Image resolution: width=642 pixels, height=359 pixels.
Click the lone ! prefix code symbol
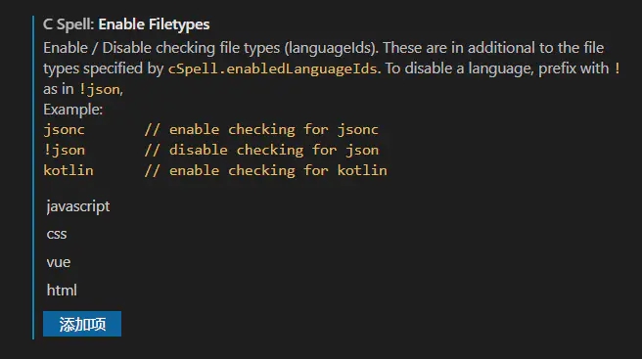(x=617, y=68)
